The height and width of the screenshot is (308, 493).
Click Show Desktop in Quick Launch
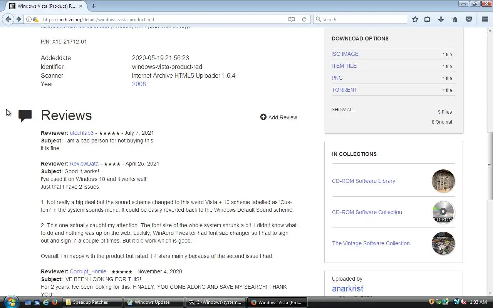pyautogui.click(x=28, y=302)
